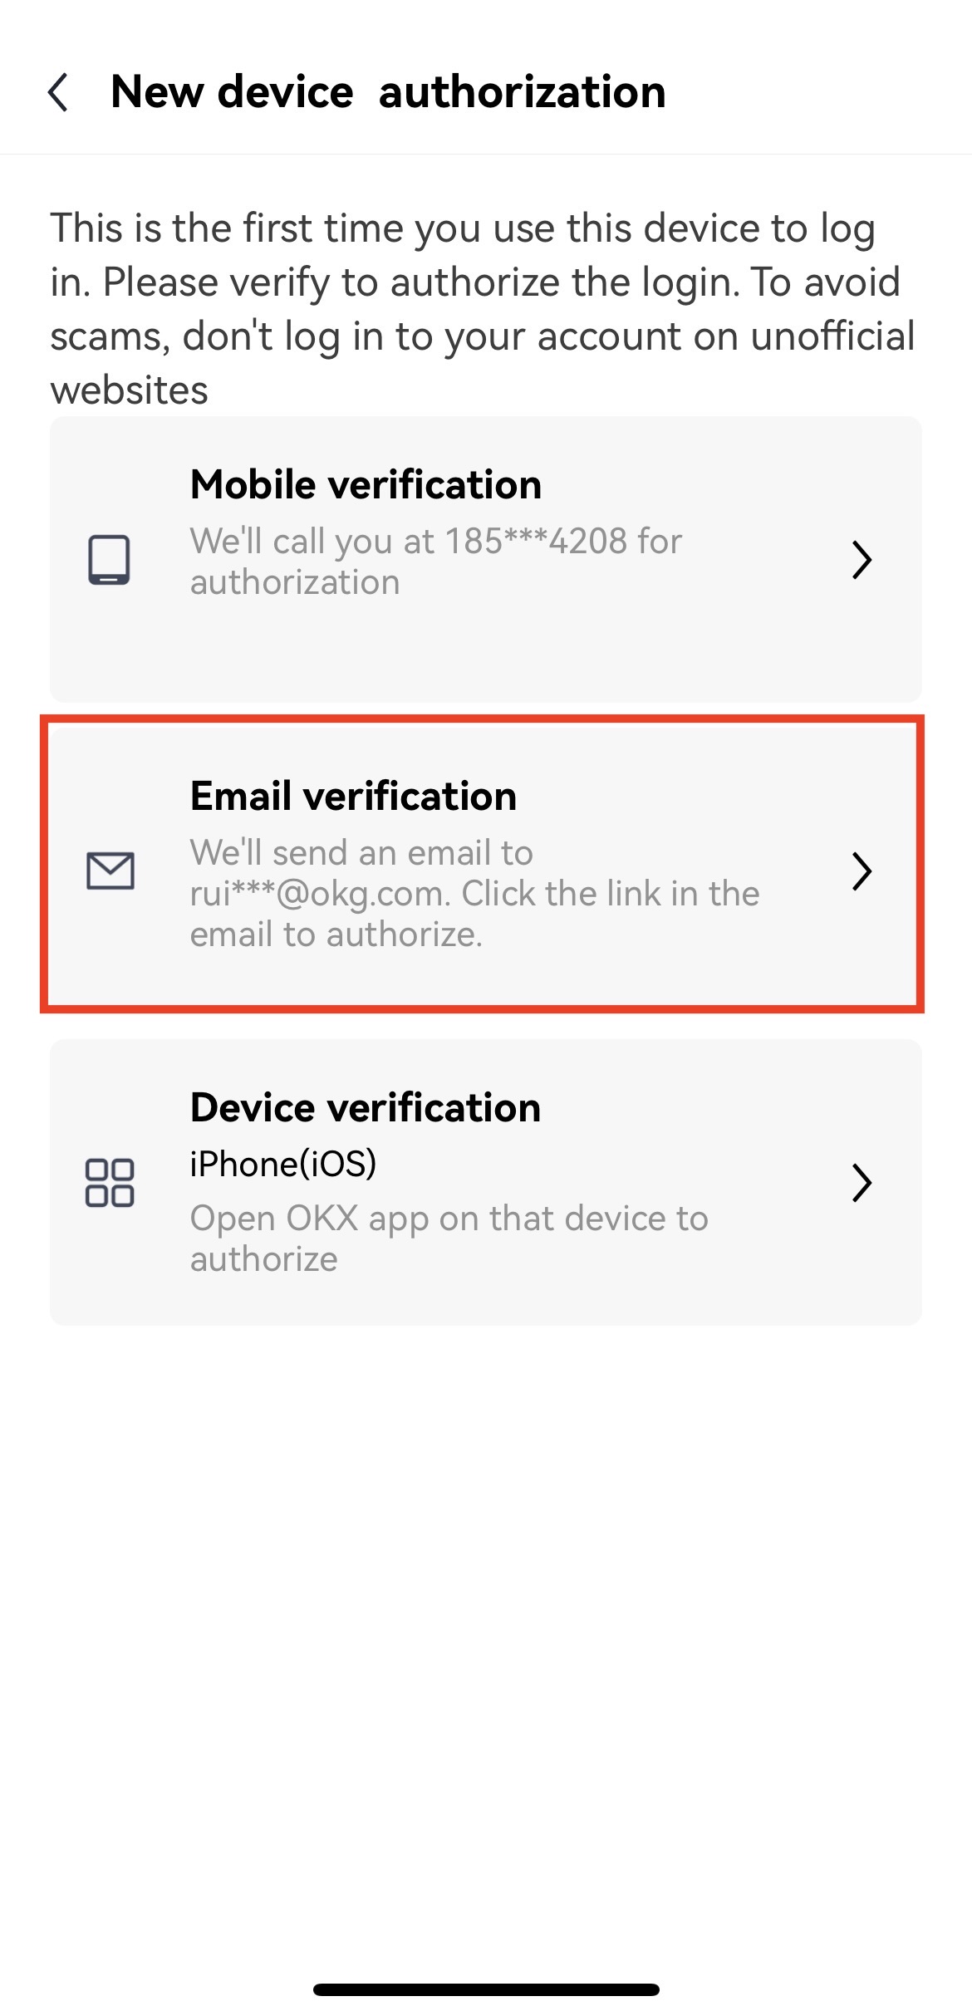
Task: Choose email link sent to rui***@okg.com
Action: tap(474, 894)
